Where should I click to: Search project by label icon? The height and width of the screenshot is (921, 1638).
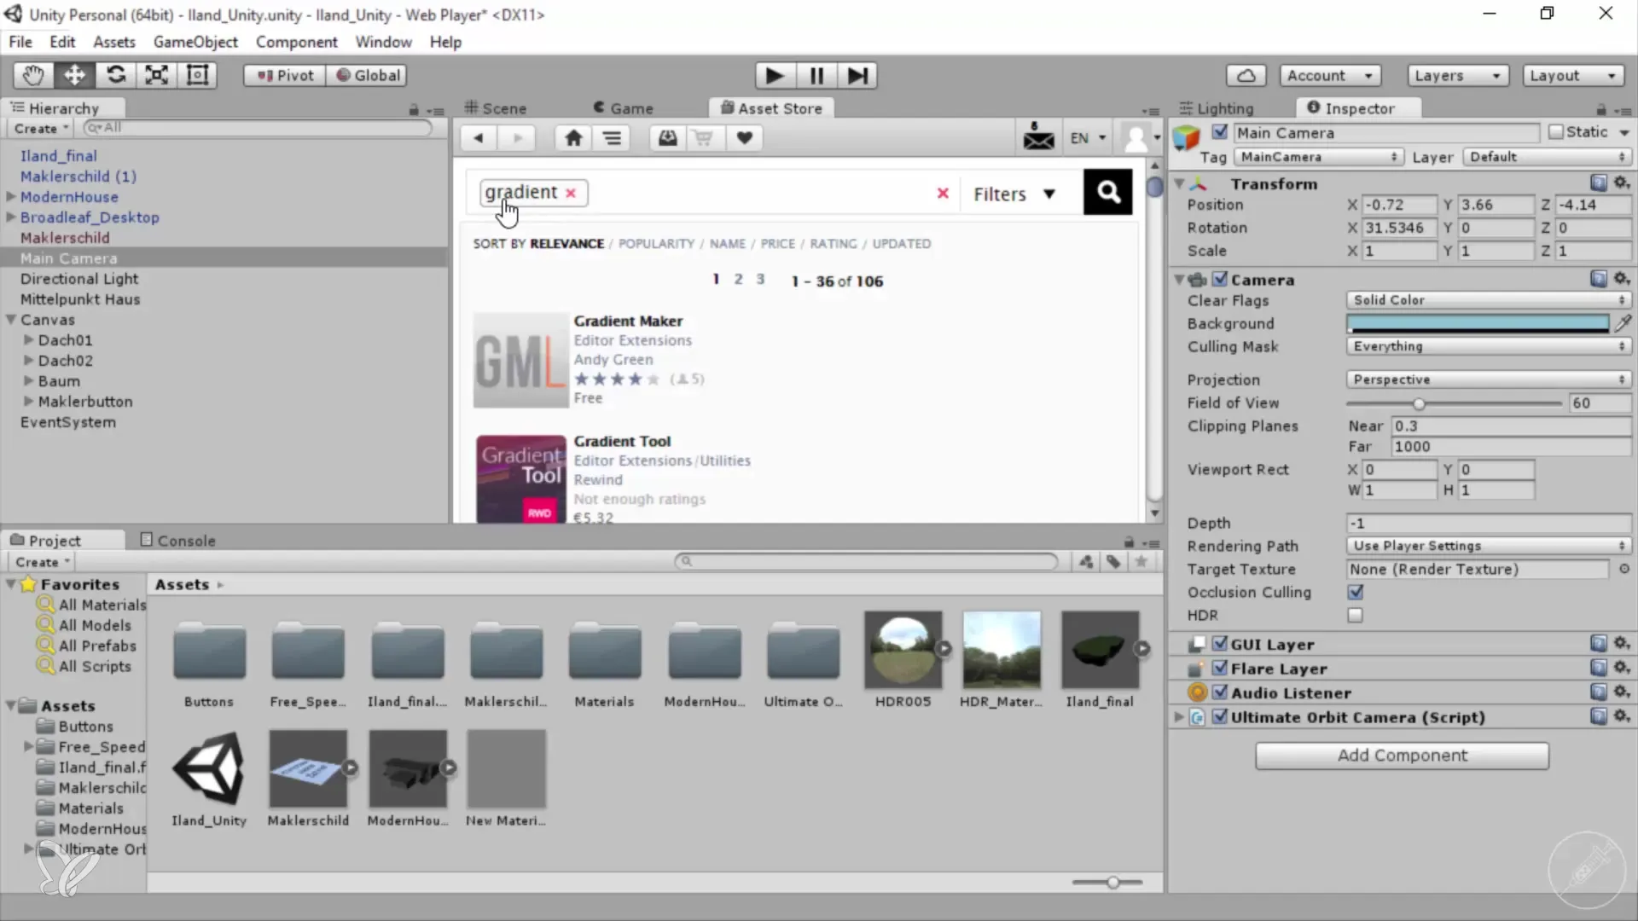(1113, 562)
